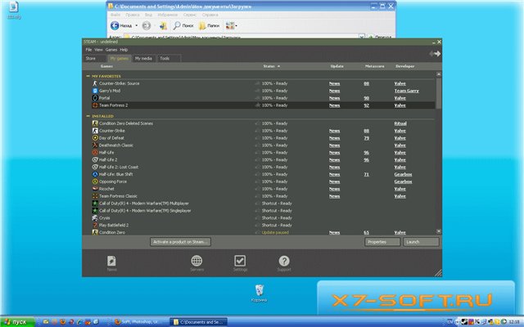Image resolution: width=524 pixels, height=327 pixels.
Task: Select the Team Fortress Classic row
Action: (260, 196)
